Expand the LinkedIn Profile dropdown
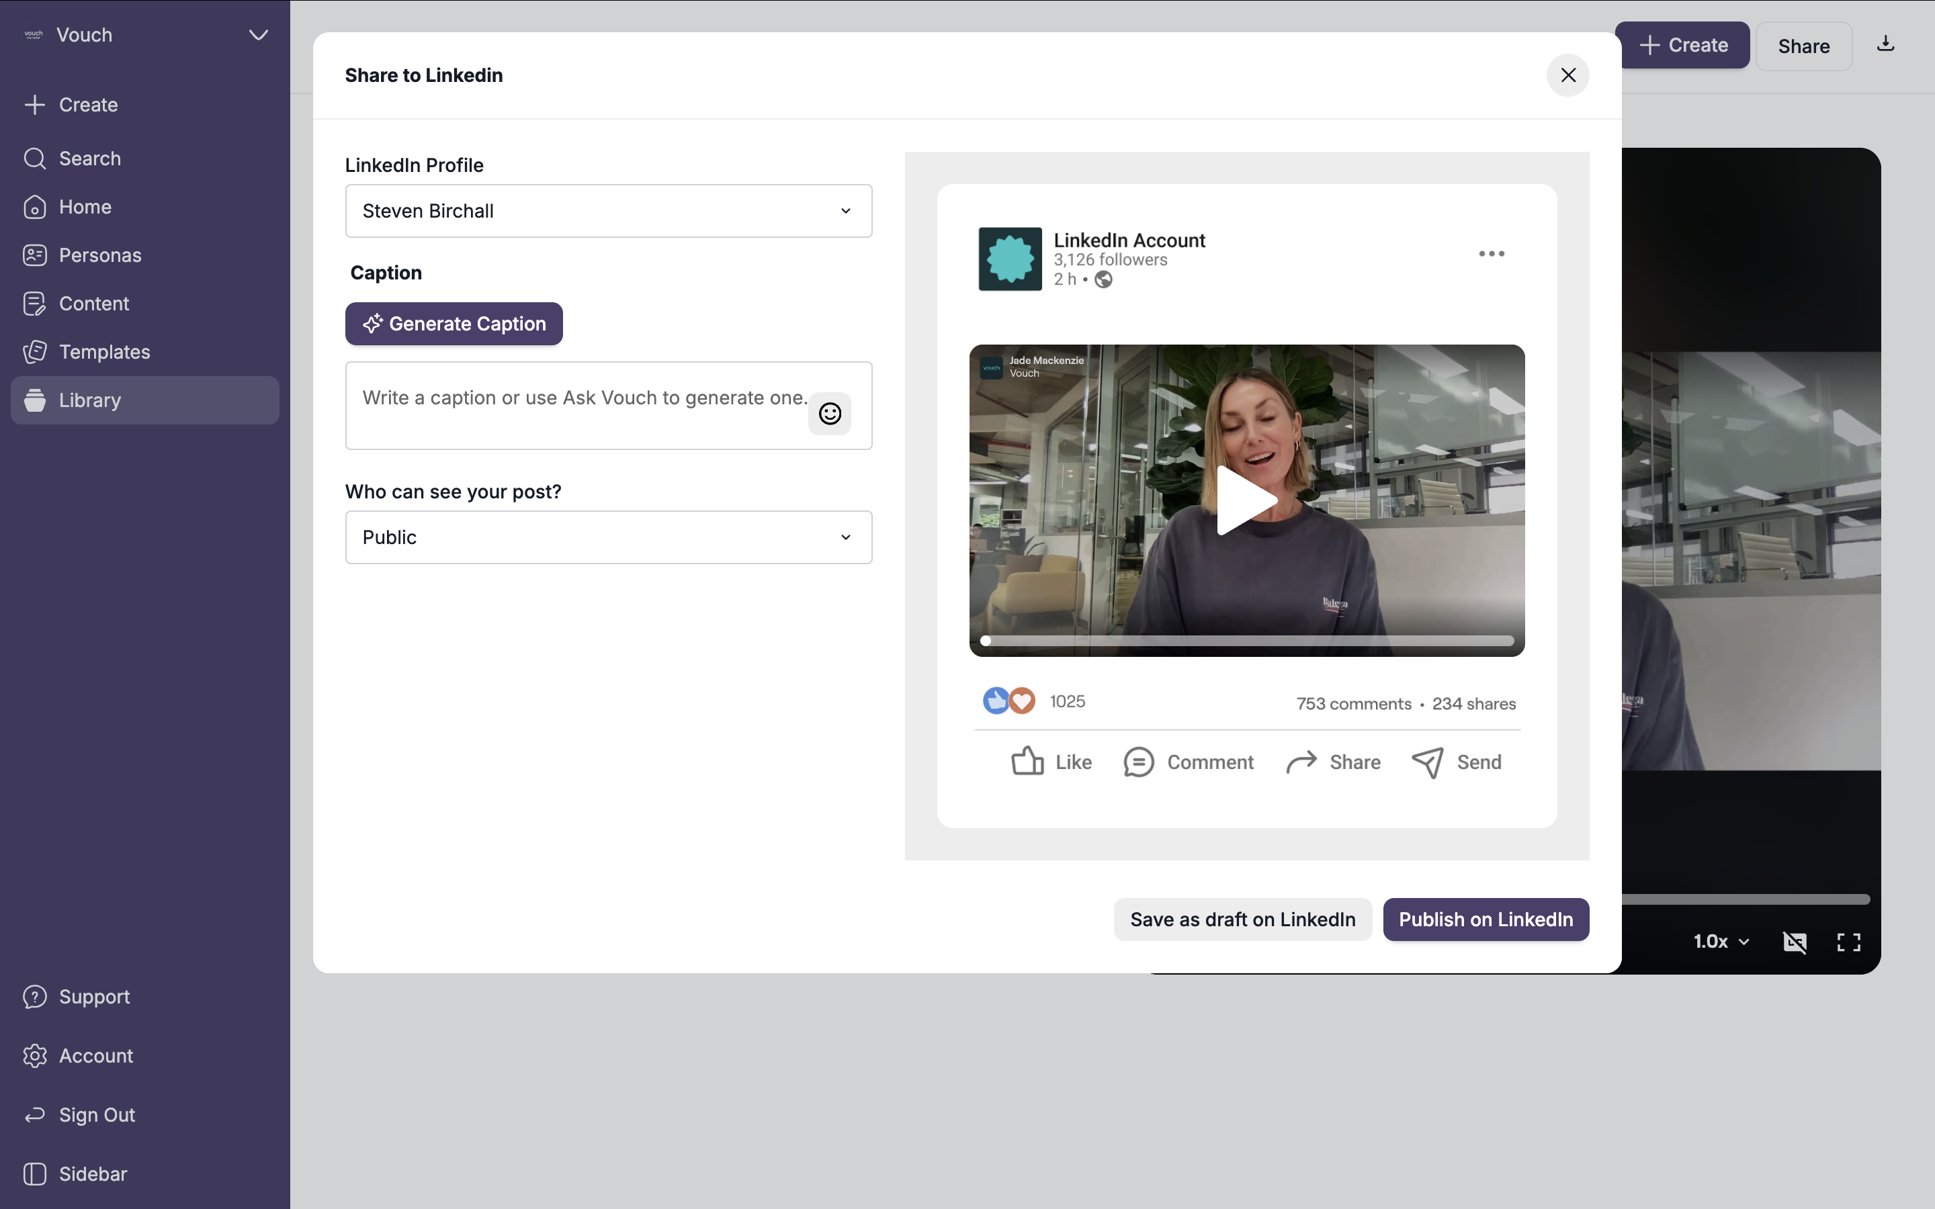Screen dimensions: 1935x1209 click(x=609, y=211)
